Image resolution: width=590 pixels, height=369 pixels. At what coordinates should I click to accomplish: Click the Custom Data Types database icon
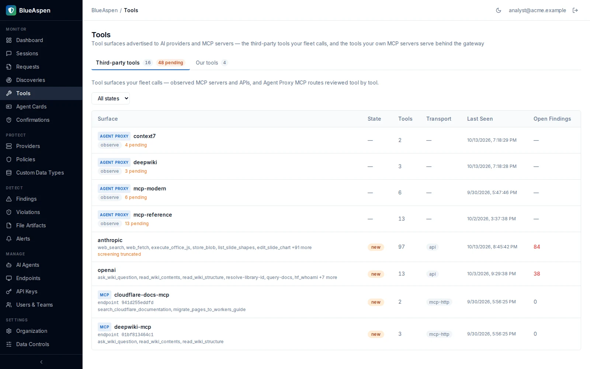click(9, 173)
